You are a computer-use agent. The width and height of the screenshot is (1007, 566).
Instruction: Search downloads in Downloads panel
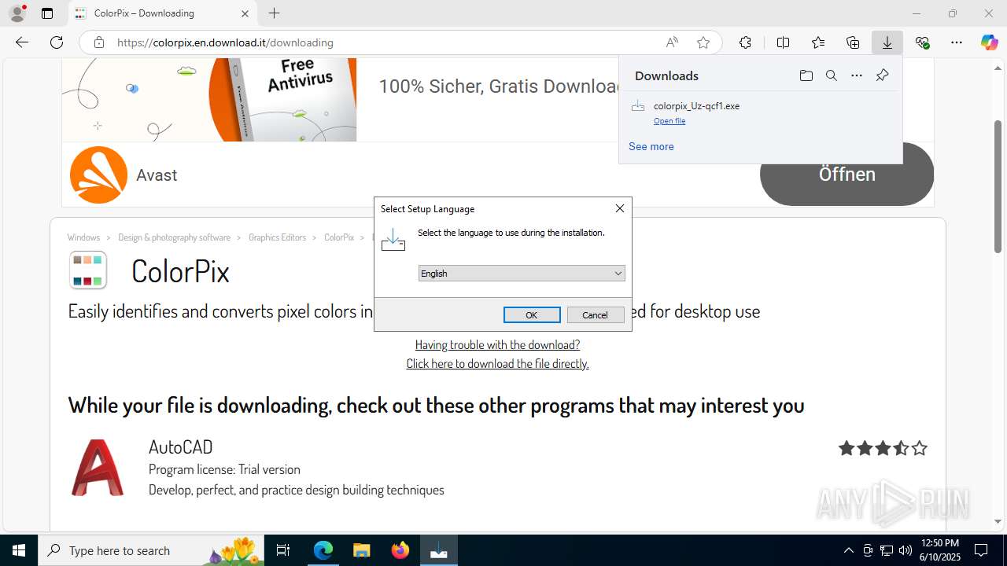click(x=831, y=75)
